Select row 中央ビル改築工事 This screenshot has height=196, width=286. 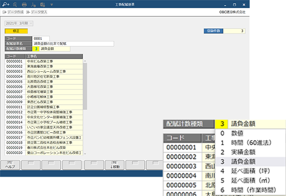pos(44,61)
